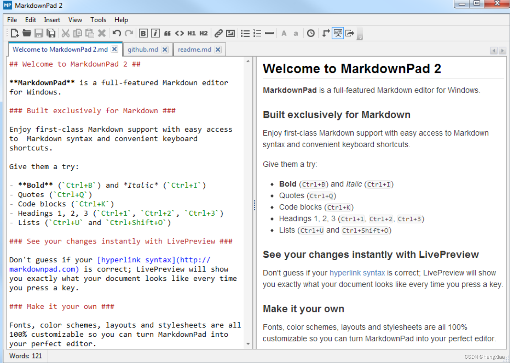Open the toolbar overflow options arrow
Screen dimensions: 510x363
(360, 37)
